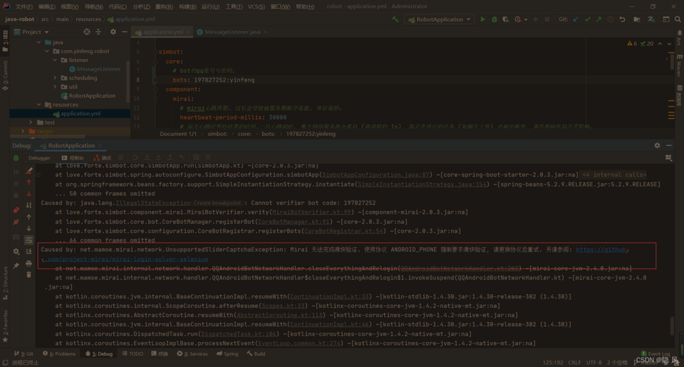Toggle fold marker beside simbot line
This screenshot has height=367, width=684.
coord(155,52)
